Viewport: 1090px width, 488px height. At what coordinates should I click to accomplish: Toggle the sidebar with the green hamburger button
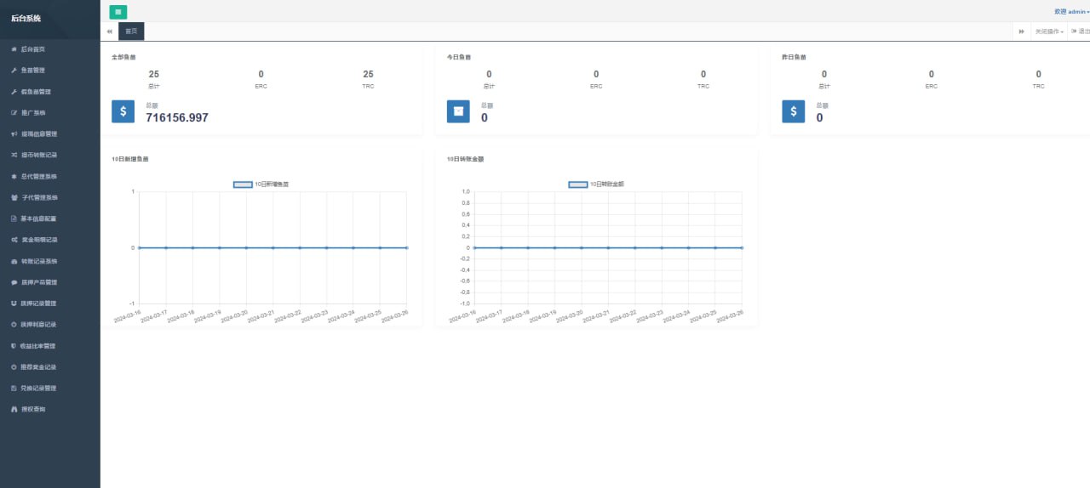118,11
